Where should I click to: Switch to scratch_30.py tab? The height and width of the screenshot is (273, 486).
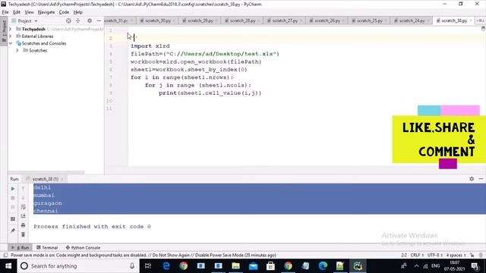pos(158,20)
